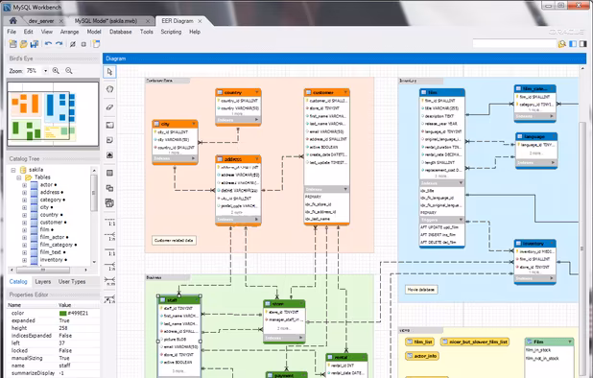This screenshot has height=378, width=593.
Task: Toggle right sidebar panel visibility
Action: point(582,44)
